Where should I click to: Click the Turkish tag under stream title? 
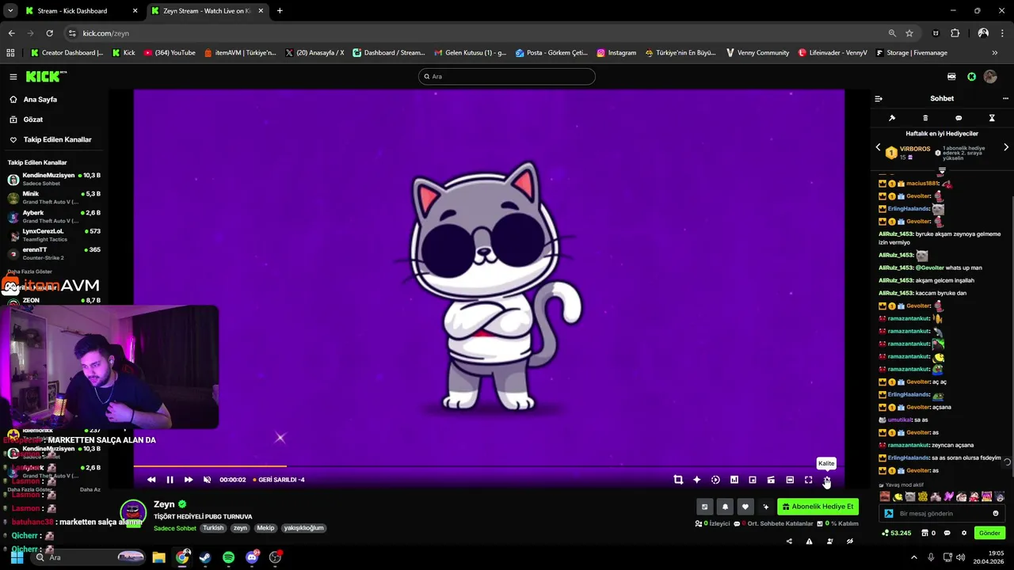tap(213, 528)
